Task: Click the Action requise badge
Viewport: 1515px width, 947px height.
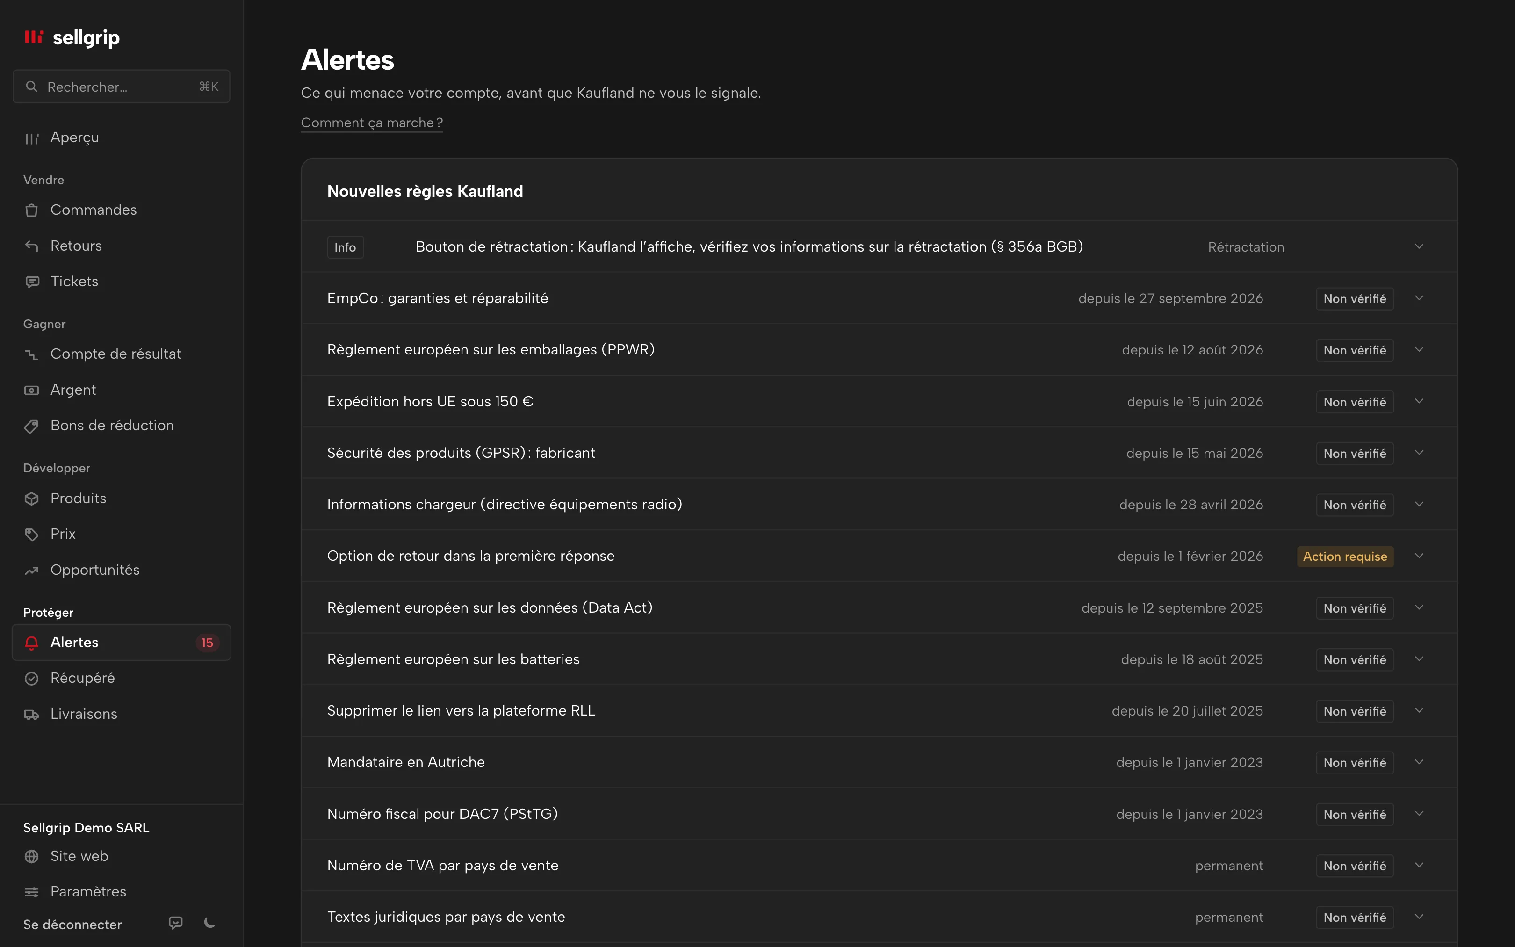Action: click(1345, 556)
